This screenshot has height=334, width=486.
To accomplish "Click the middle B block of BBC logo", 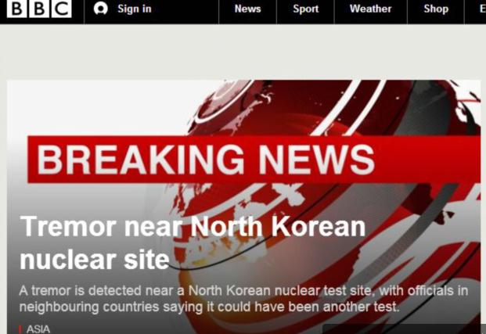I will click(39, 9).
